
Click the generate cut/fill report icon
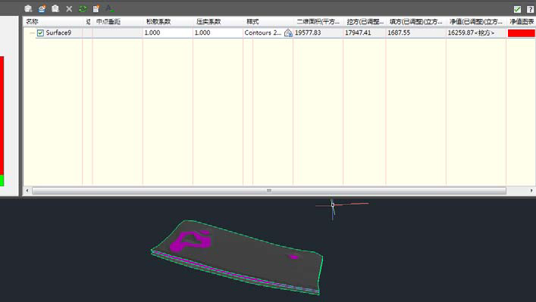click(x=96, y=8)
